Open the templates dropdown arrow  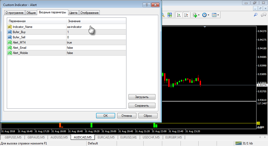coord(218,15)
